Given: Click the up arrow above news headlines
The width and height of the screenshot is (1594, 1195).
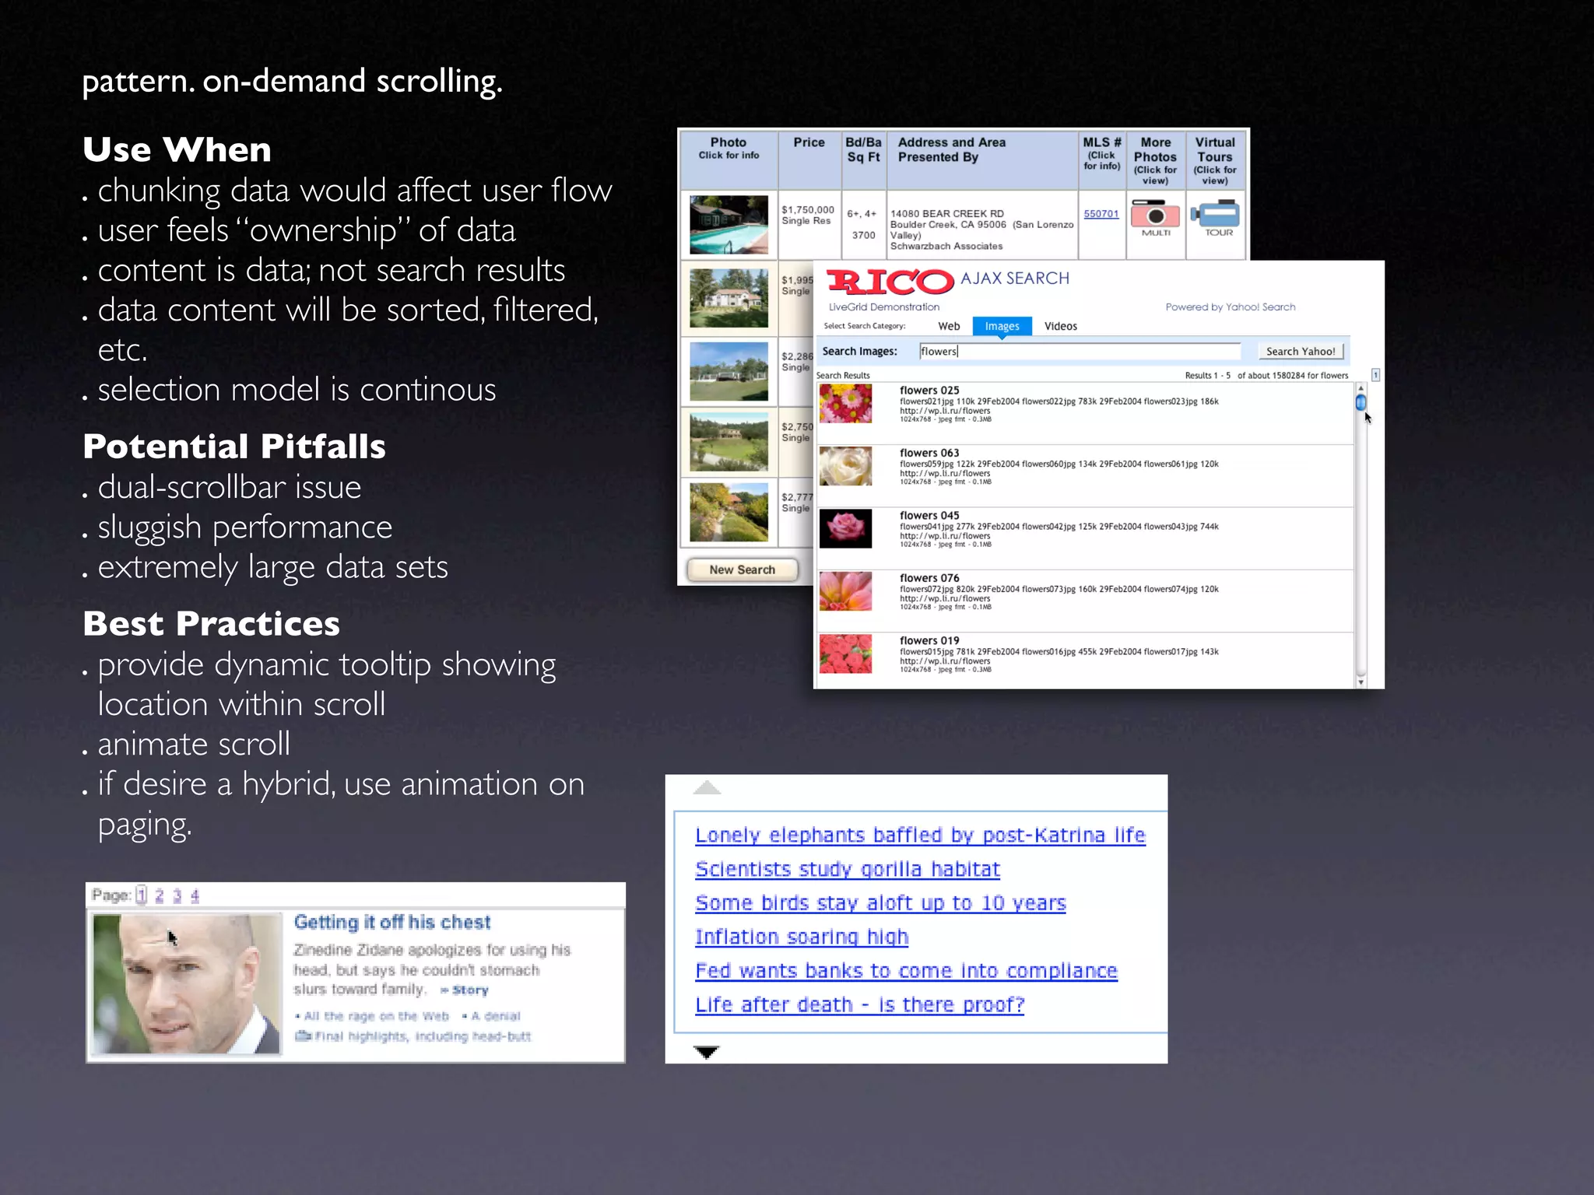Looking at the screenshot, I should coord(707,787).
